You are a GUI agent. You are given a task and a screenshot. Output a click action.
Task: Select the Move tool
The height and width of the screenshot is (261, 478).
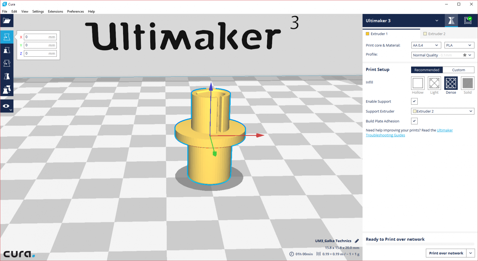(7, 37)
